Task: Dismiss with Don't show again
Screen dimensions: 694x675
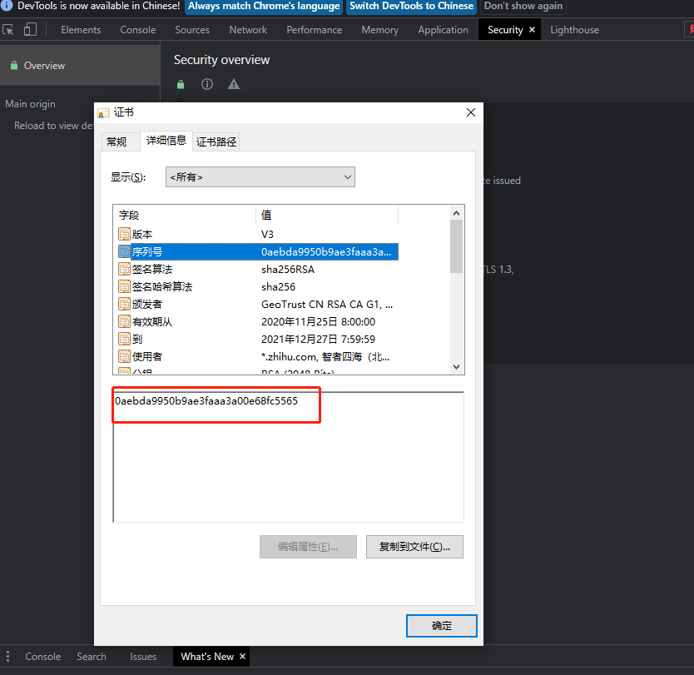Action: pyautogui.click(x=523, y=6)
